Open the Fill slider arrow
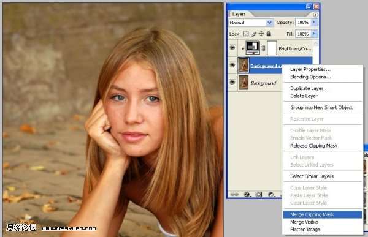The image size is (368, 237). (314, 34)
